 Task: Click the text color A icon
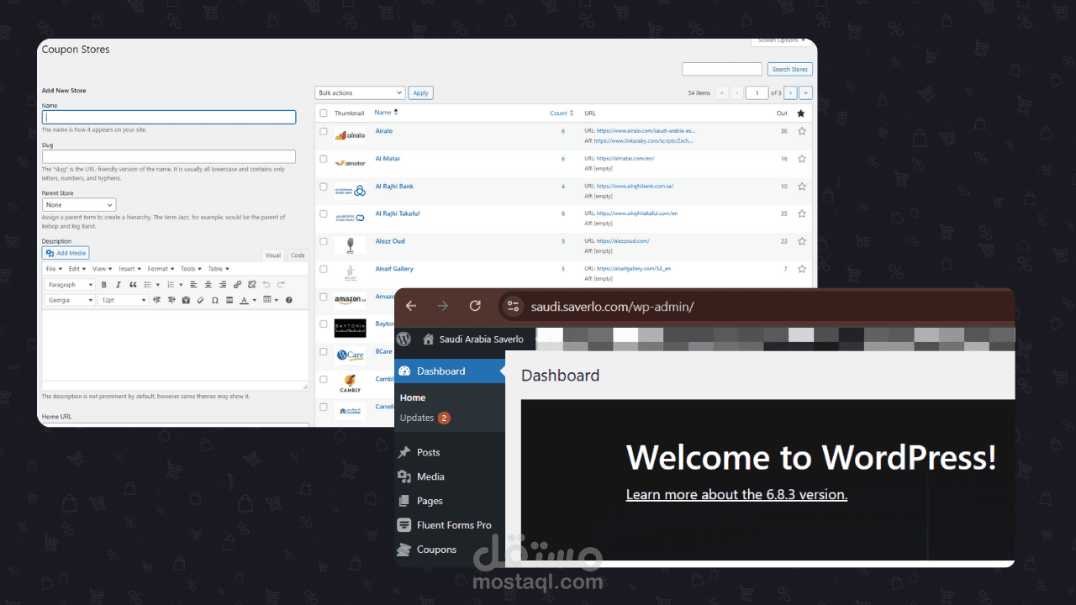[x=244, y=300]
